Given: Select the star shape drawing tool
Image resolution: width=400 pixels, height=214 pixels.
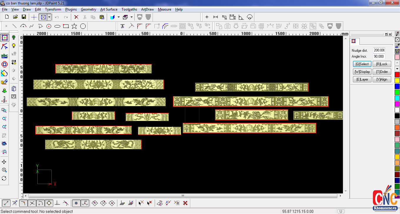Looking at the screenshot, I should tap(74, 26).
